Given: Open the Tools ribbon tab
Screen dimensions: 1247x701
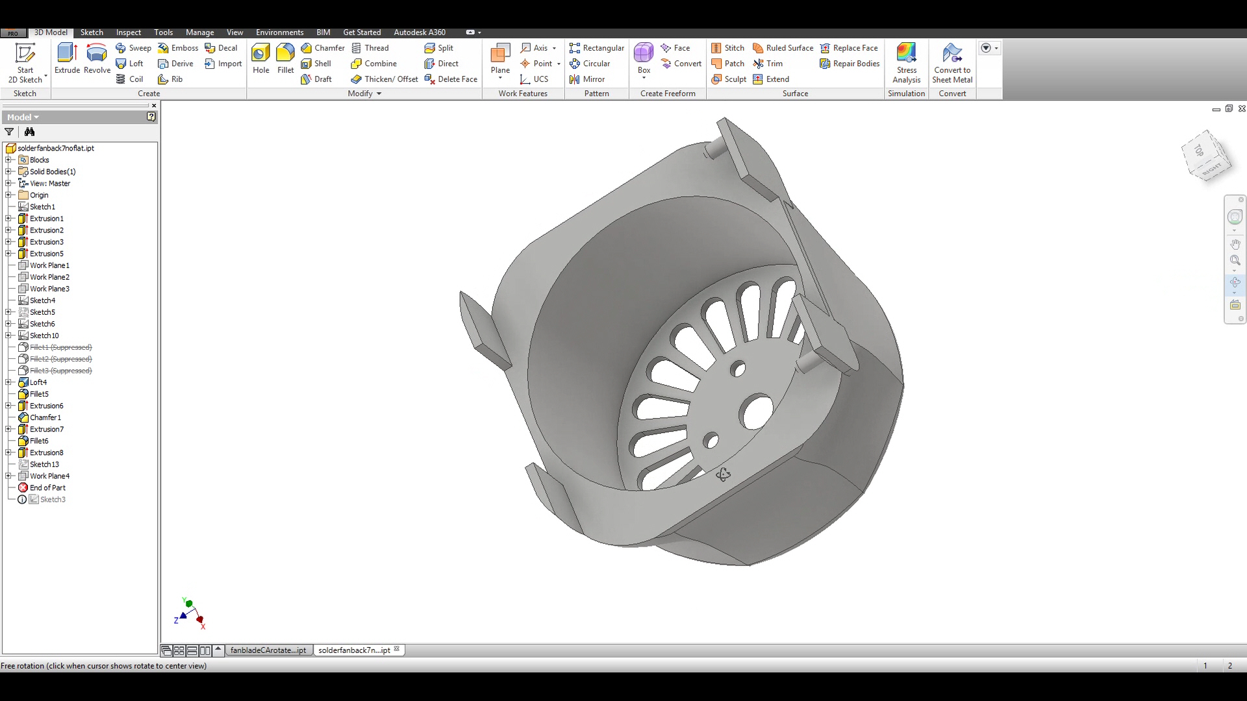Looking at the screenshot, I should coord(164,32).
